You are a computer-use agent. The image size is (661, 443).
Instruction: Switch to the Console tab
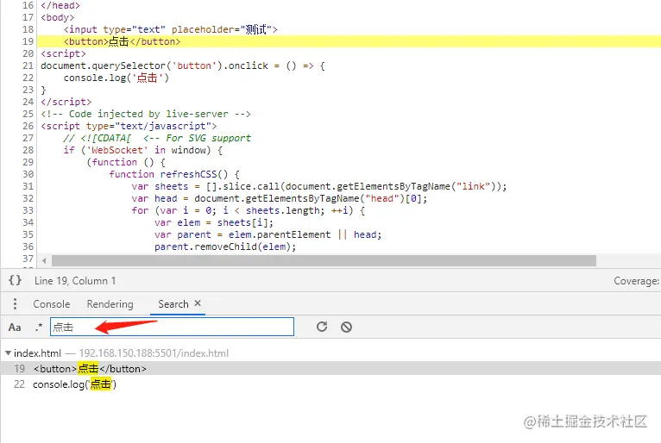pos(52,304)
